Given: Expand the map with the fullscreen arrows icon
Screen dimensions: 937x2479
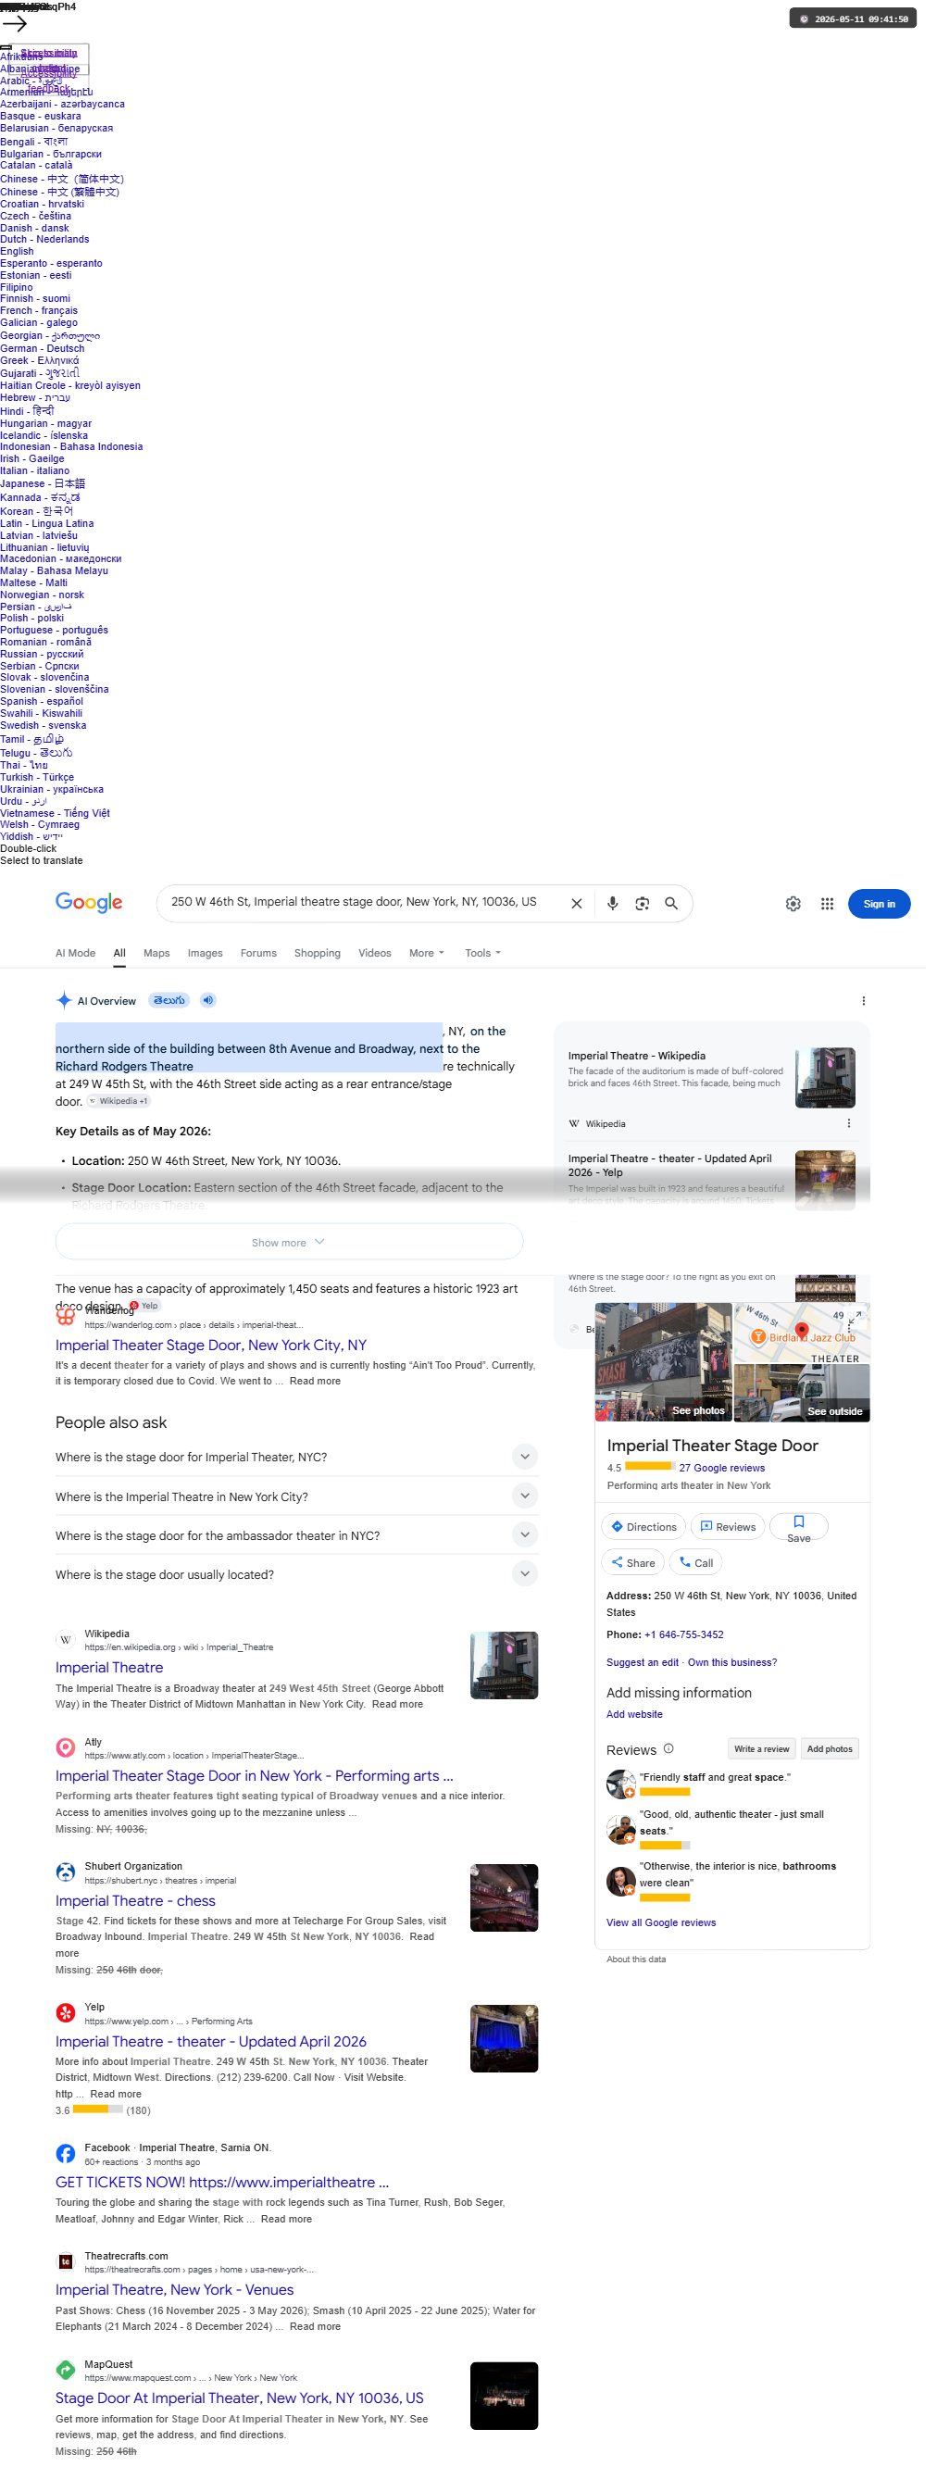Looking at the screenshot, I should coord(866,1330).
